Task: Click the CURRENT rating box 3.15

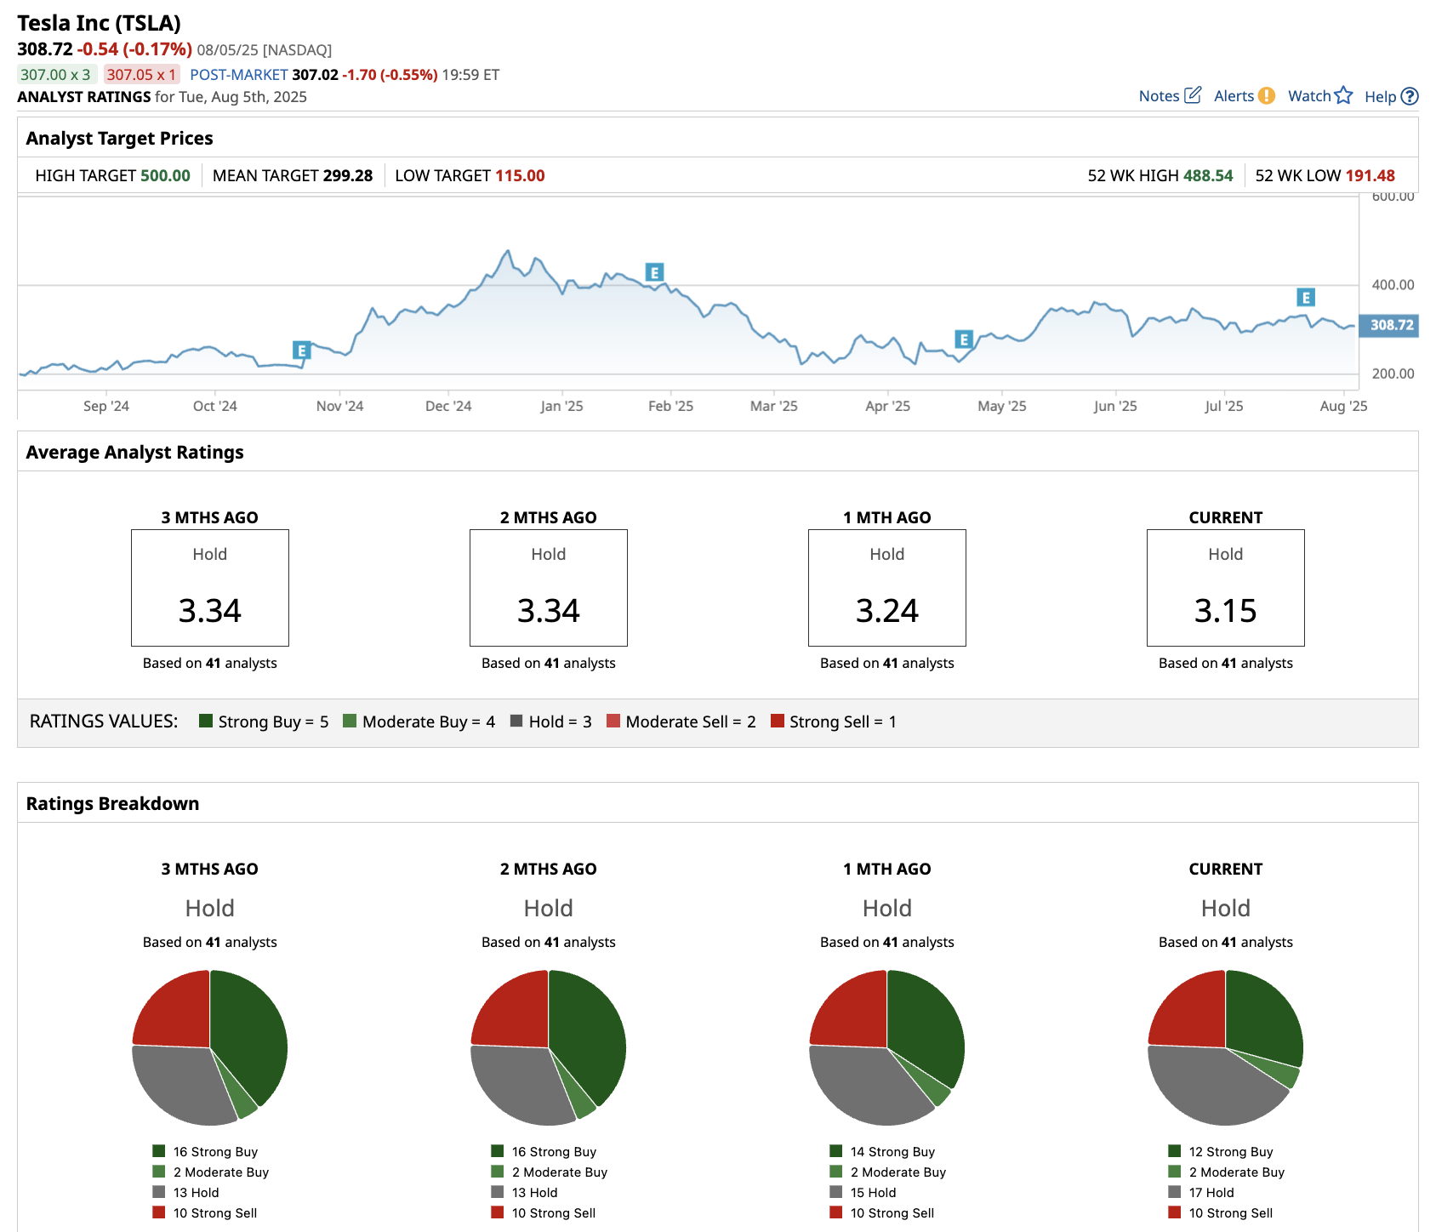Action: pyautogui.click(x=1226, y=588)
